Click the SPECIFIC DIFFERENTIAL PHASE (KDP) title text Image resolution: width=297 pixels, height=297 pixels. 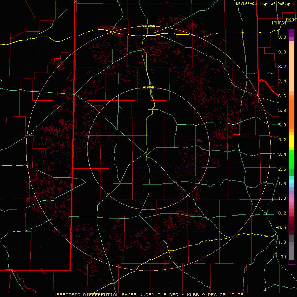(106, 295)
